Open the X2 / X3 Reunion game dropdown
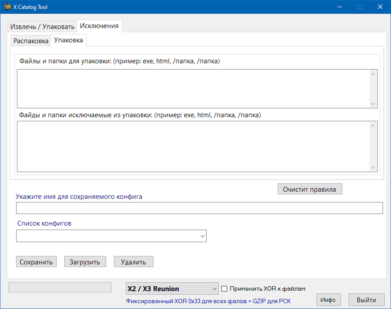 [172, 288]
